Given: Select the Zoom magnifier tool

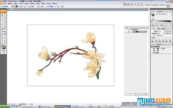Looking at the screenshot, I should [x=5, y=43].
